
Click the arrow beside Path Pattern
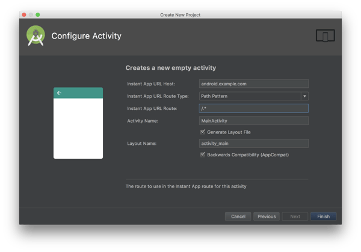(304, 96)
